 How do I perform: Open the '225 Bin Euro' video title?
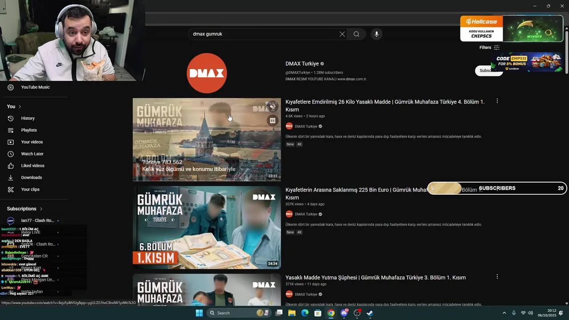pos(356,193)
